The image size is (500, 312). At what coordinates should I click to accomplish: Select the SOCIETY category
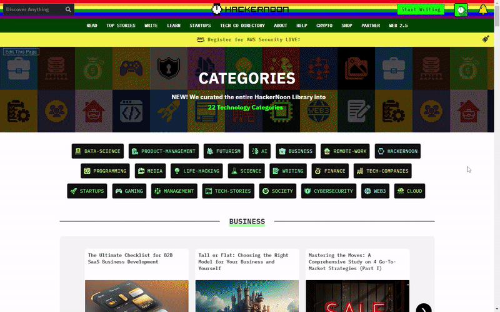(277, 191)
